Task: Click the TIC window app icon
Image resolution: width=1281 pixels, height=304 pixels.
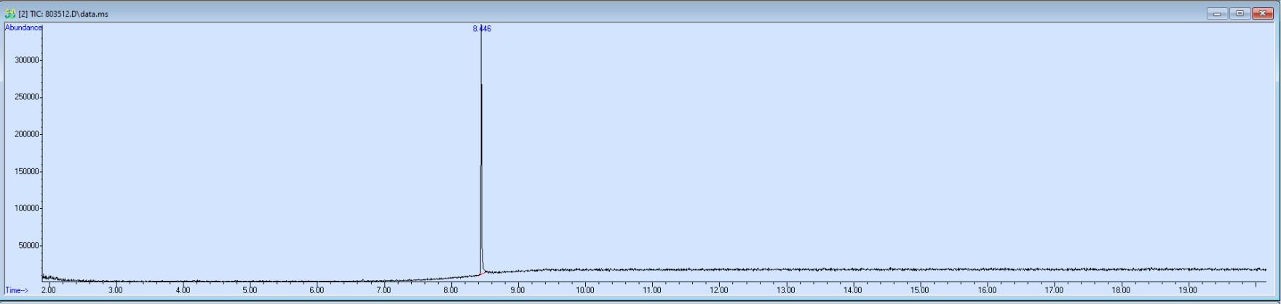Action: pos(10,14)
